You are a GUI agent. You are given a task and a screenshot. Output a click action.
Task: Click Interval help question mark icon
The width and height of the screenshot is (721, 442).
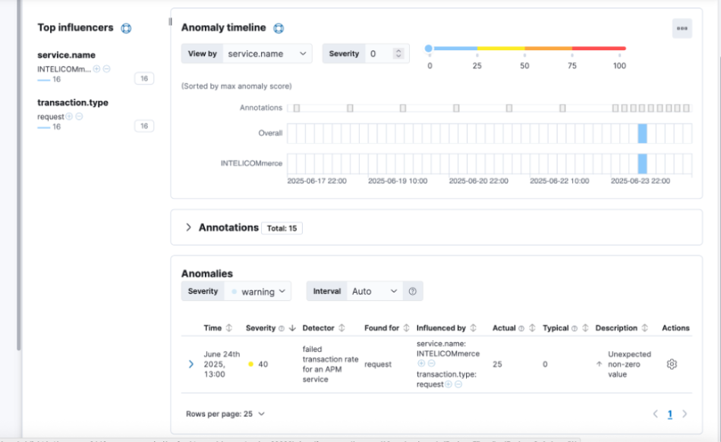point(412,291)
